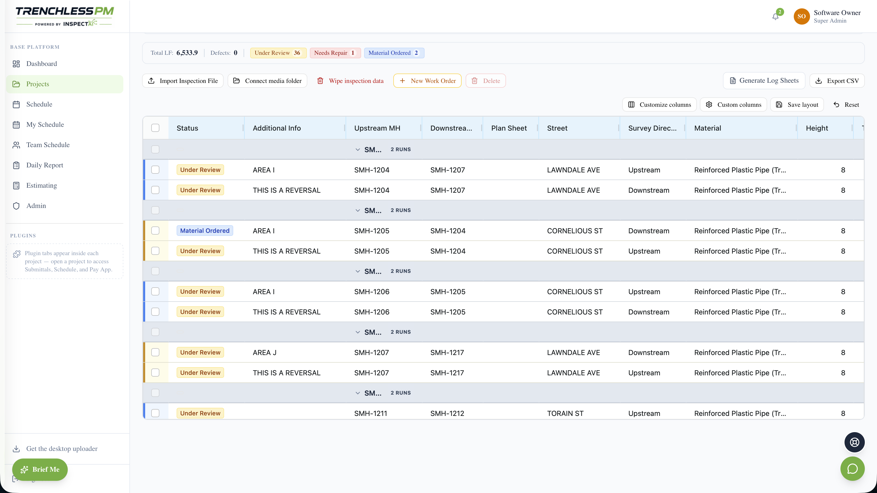Click the Reset layout arrow icon
Screen dimensions: 877x493
pyautogui.click(x=836, y=104)
